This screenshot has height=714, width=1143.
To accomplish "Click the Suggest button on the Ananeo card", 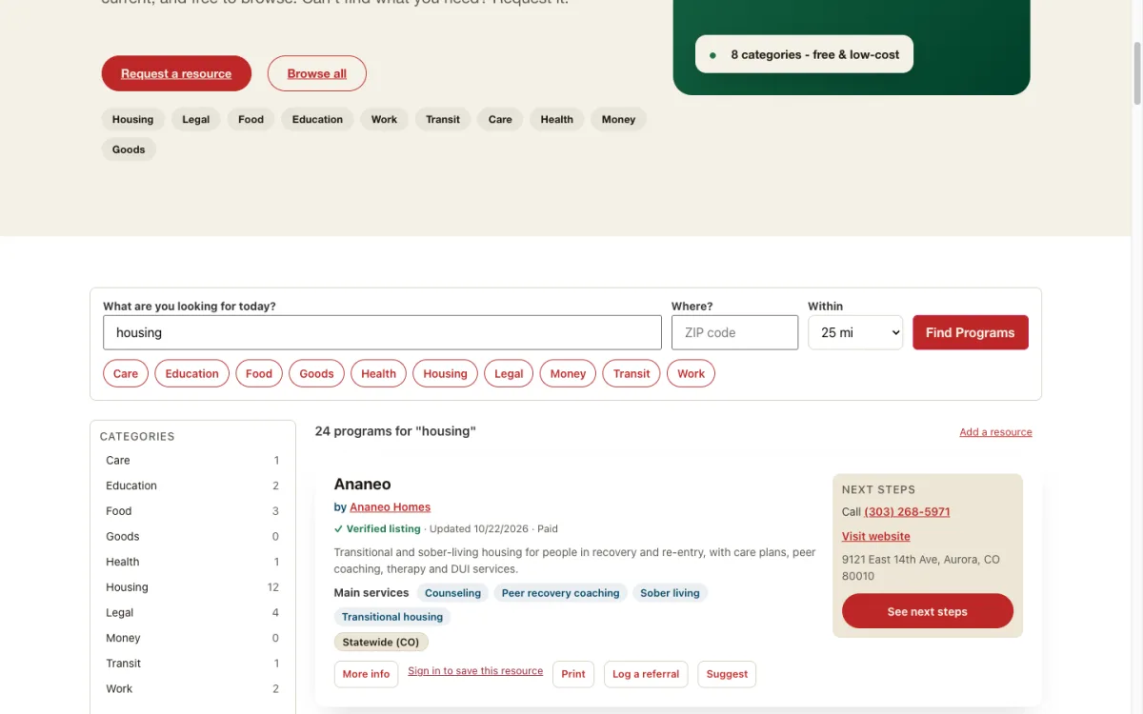I will 727,674.
